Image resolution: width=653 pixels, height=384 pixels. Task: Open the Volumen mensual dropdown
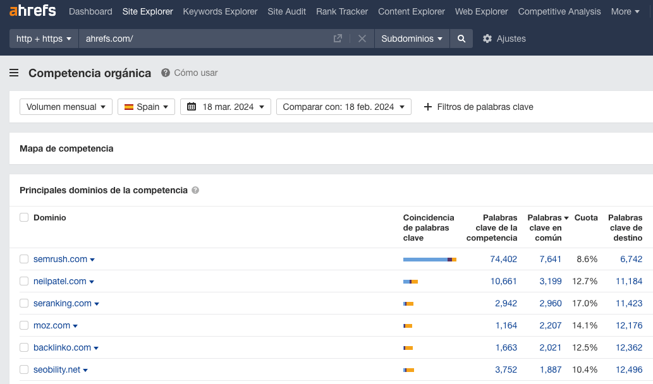pyautogui.click(x=66, y=106)
